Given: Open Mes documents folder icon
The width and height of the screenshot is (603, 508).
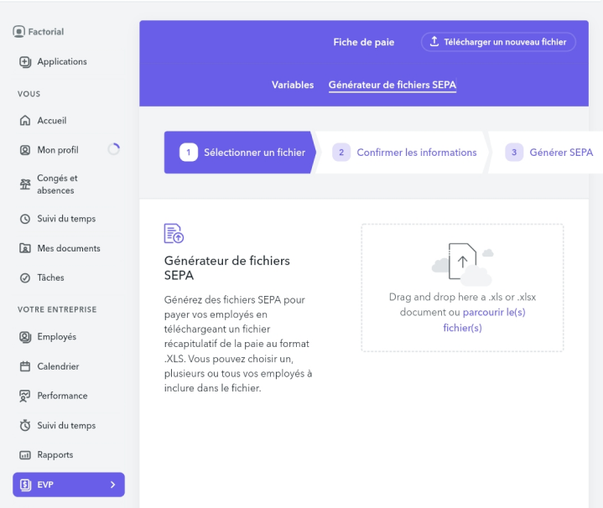Looking at the screenshot, I should (25, 249).
